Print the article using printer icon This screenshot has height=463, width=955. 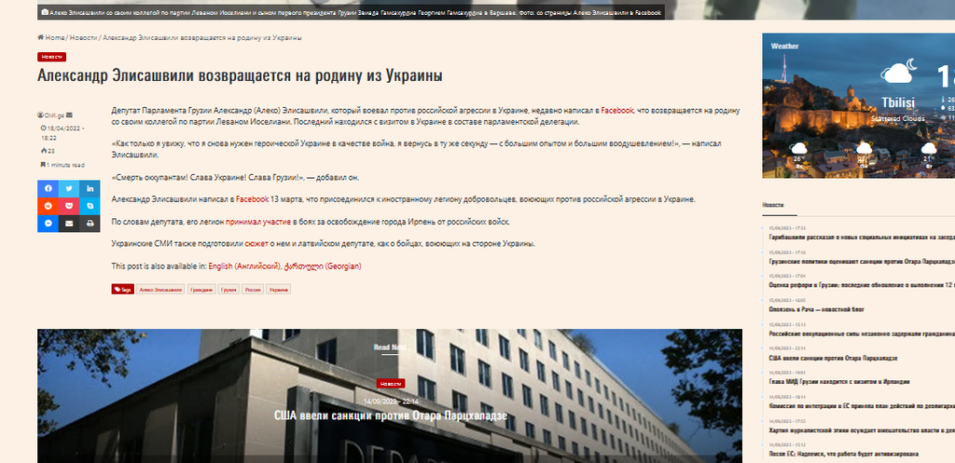(x=90, y=224)
